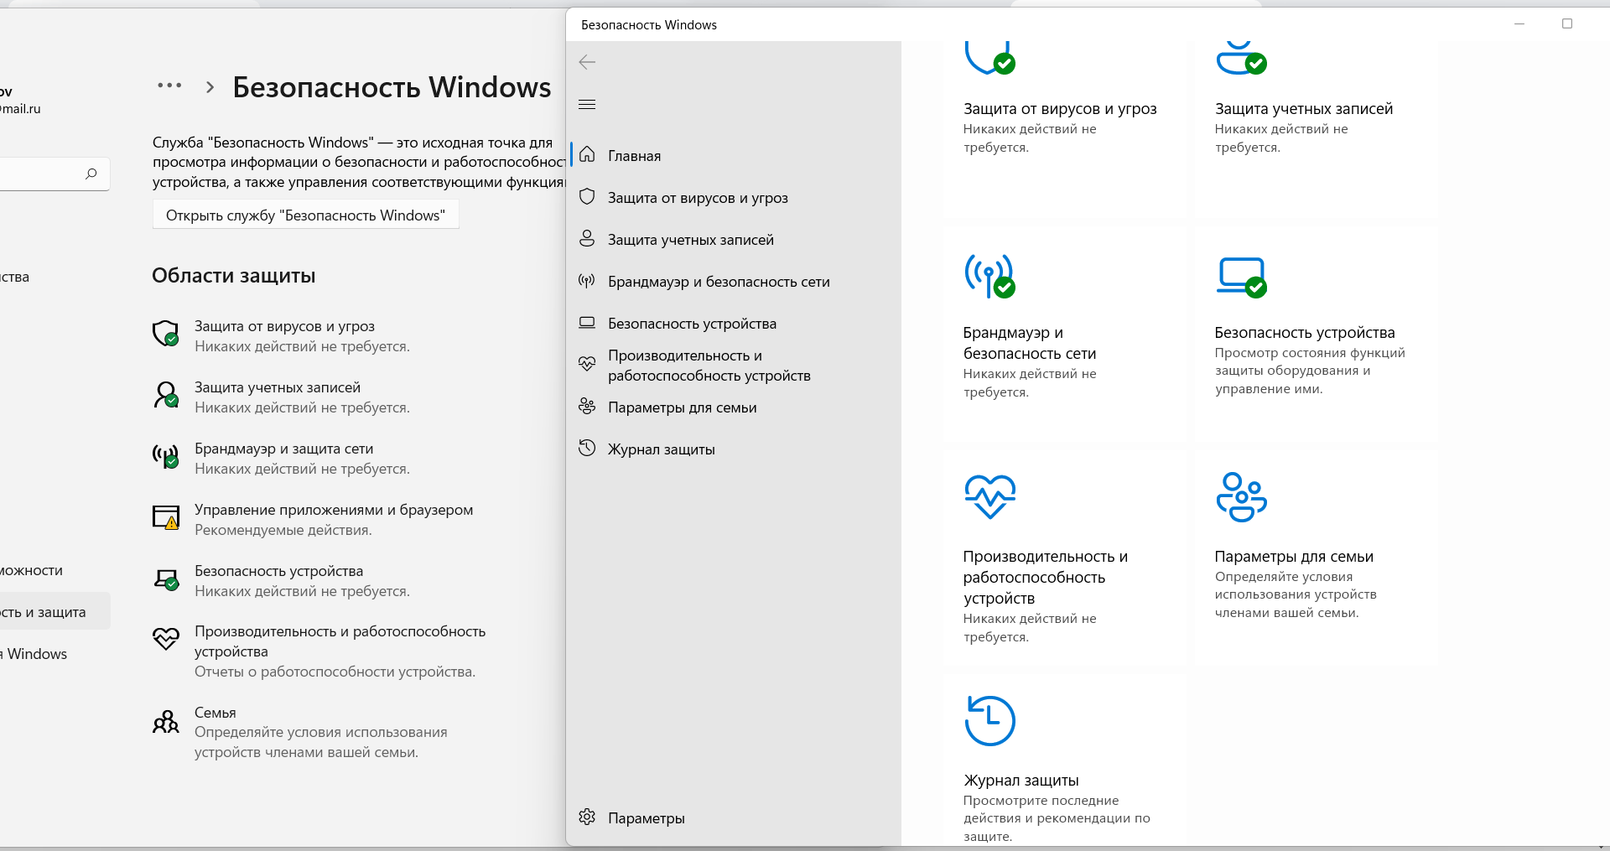Click virus protection shield icon in Settings window
The height and width of the screenshot is (851, 1610).
166,333
